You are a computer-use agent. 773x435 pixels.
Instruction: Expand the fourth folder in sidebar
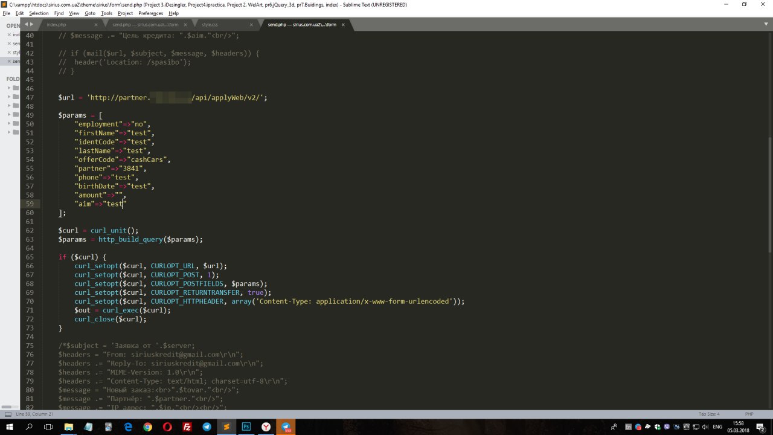pos(9,114)
